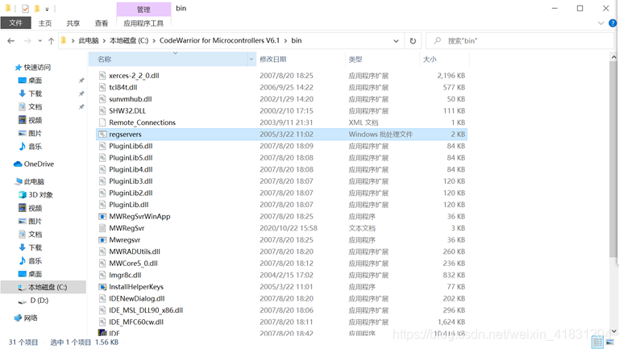Image resolution: width=619 pixels, height=349 pixels.
Task: Sort by 大小 column header
Action: tap(445, 59)
